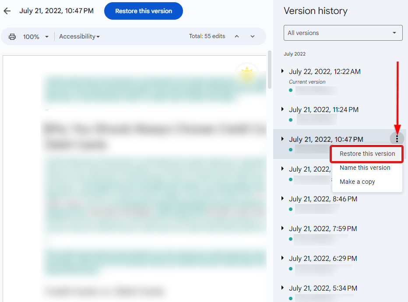Screen dimensions: 408x302
Task: Jump to previous edit with up chevron
Action: [237, 36]
